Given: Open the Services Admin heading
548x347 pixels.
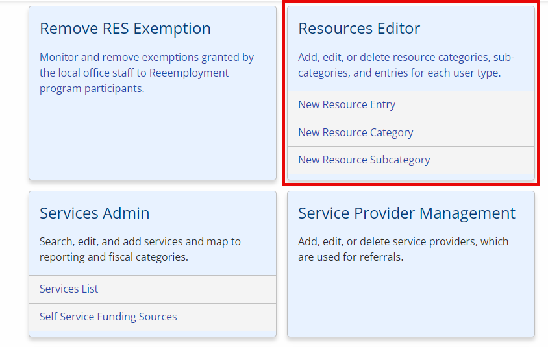Looking at the screenshot, I should click(95, 213).
